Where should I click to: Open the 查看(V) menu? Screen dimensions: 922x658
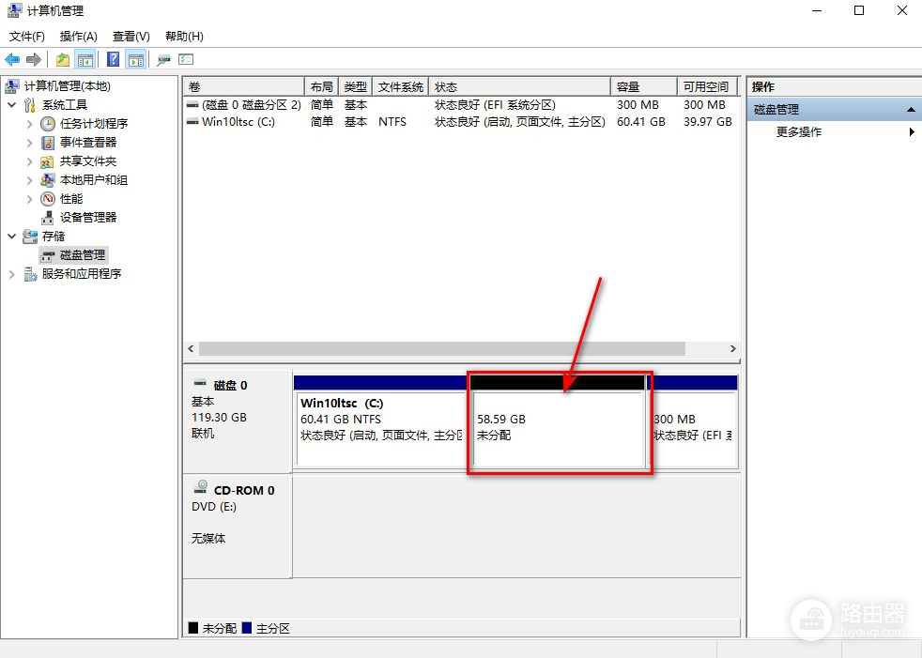[131, 37]
